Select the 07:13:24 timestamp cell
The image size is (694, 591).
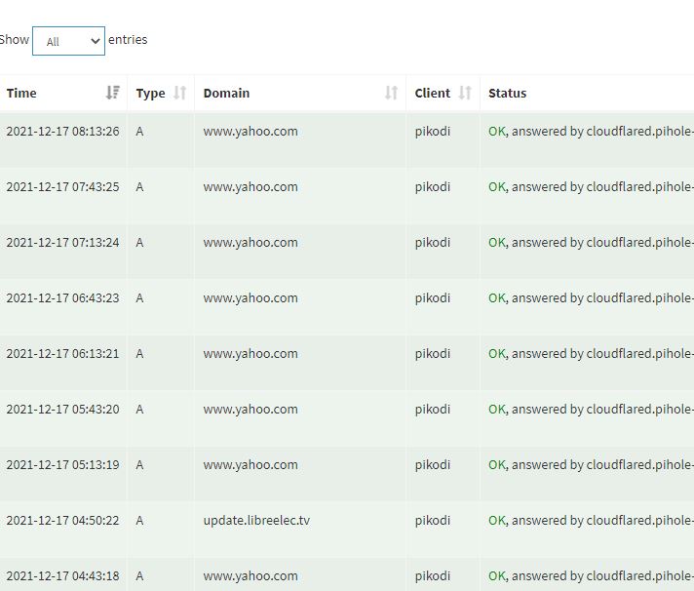[x=62, y=243]
